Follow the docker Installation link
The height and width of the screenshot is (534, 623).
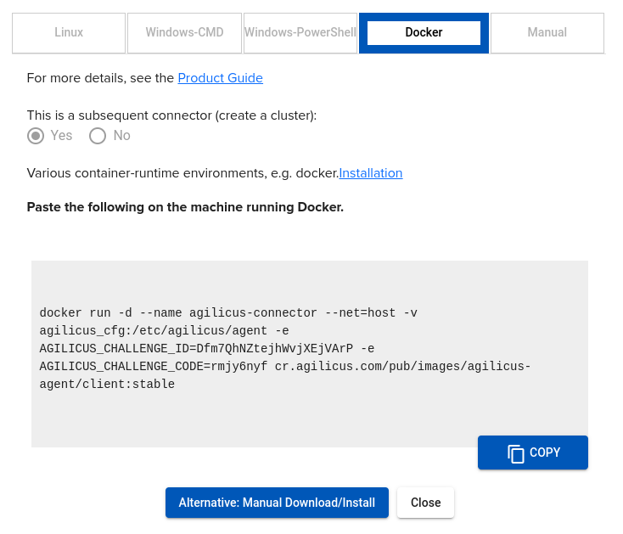coord(371,173)
